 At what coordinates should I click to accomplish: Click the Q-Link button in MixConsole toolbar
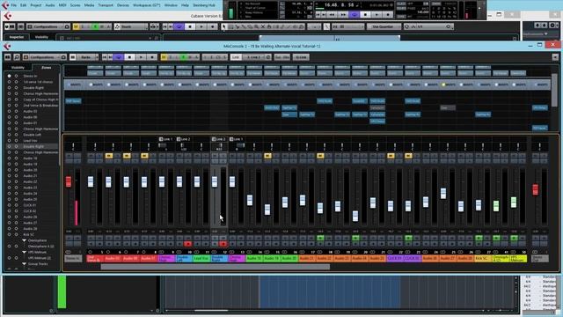point(300,57)
